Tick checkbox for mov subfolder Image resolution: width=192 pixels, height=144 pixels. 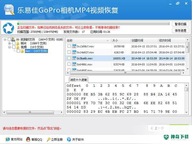[x=18, y=51]
